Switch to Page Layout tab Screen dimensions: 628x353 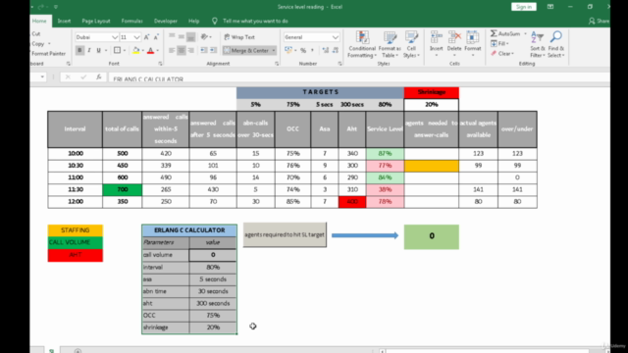click(96, 21)
